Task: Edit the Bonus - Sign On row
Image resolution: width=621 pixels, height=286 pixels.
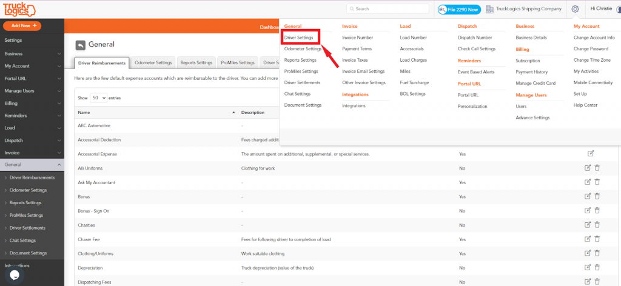Action: [x=588, y=210]
